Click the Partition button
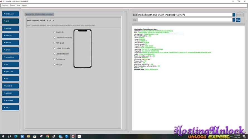The image size is (248, 139). click(240, 15)
